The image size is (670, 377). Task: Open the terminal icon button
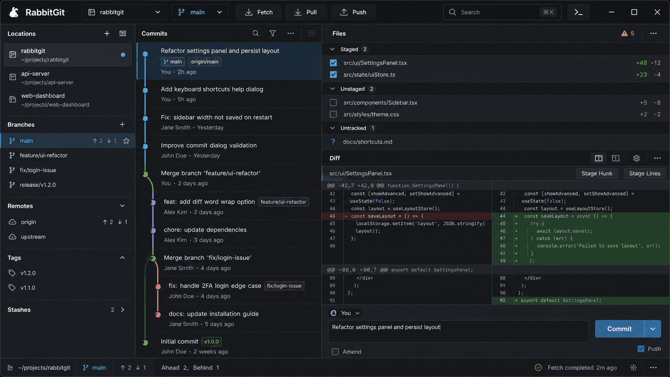578,12
